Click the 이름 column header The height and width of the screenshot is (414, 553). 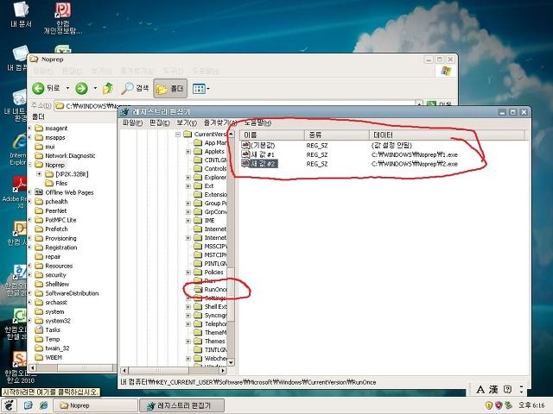pyautogui.click(x=272, y=135)
